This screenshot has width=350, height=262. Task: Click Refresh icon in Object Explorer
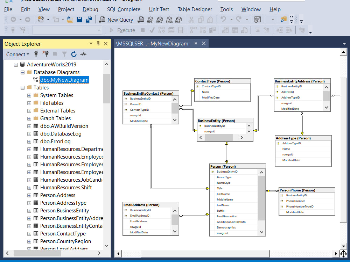point(73,54)
